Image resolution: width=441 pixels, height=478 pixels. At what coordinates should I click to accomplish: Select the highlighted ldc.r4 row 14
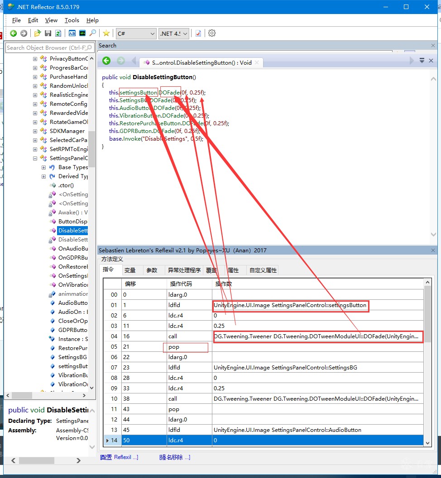point(264,440)
